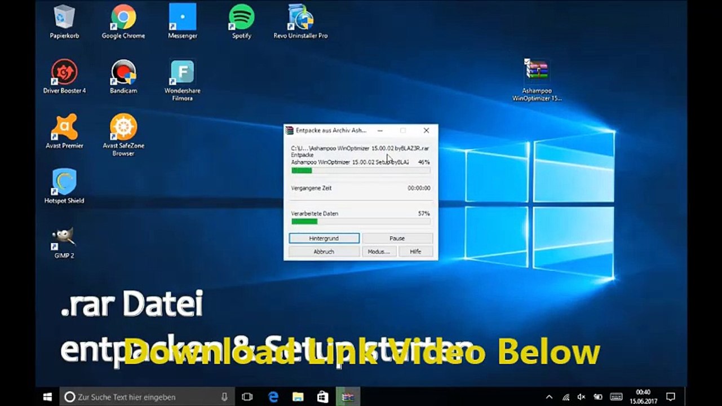Open the touch keyboard tray icon
The height and width of the screenshot is (406, 722).
616,397
